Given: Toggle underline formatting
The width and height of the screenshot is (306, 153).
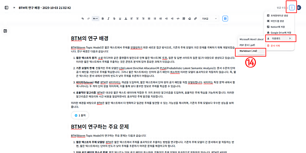Looking at the screenshot, I should point(120,19).
